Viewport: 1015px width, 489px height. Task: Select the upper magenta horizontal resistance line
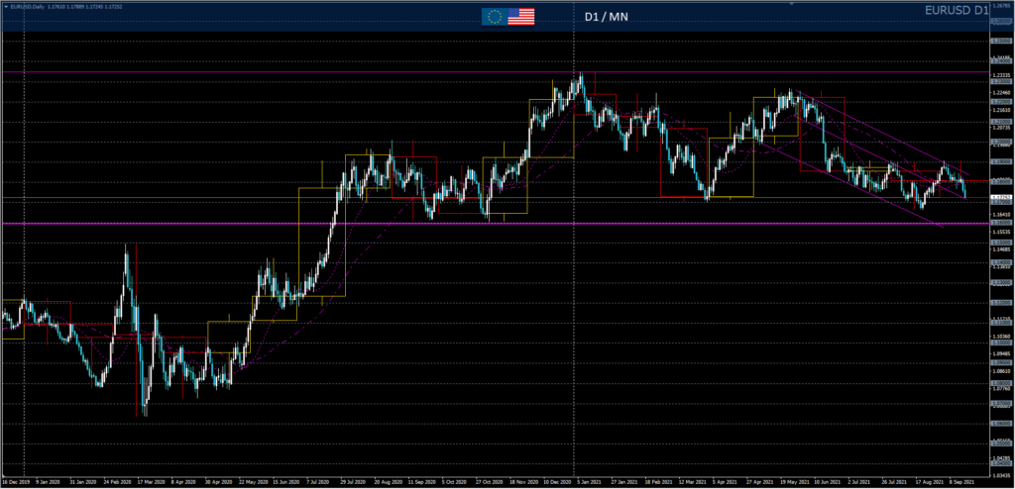(x=496, y=72)
